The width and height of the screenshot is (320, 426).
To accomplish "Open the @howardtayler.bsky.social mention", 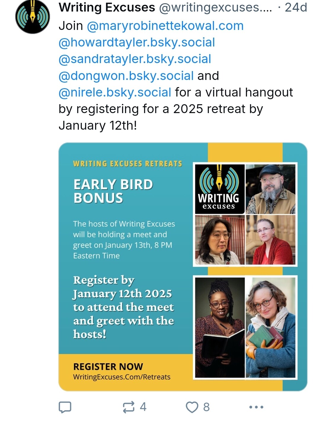I will pyautogui.click(x=137, y=42).
